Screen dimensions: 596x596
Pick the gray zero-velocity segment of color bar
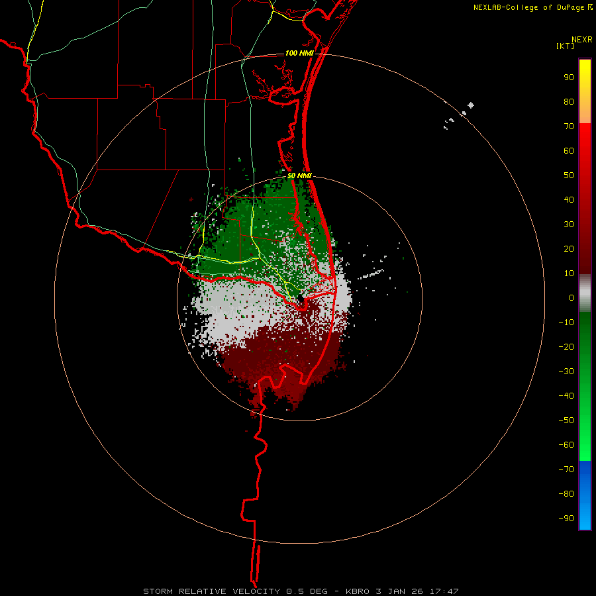point(585,293)
